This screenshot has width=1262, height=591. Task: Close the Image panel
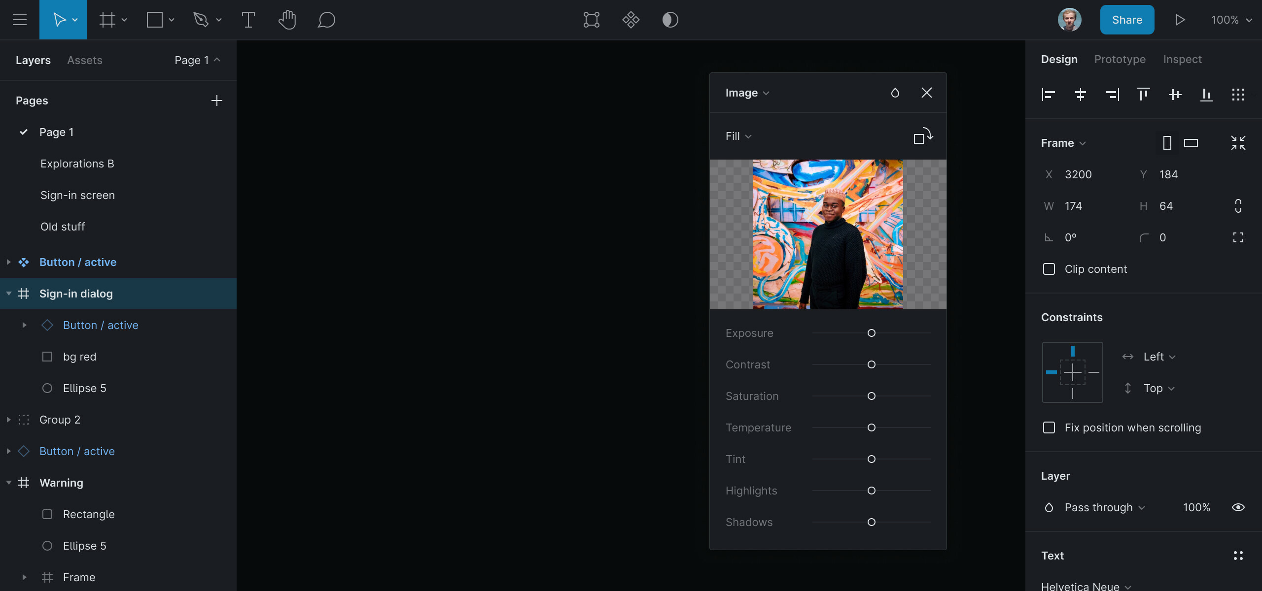[x=927, y=93]
